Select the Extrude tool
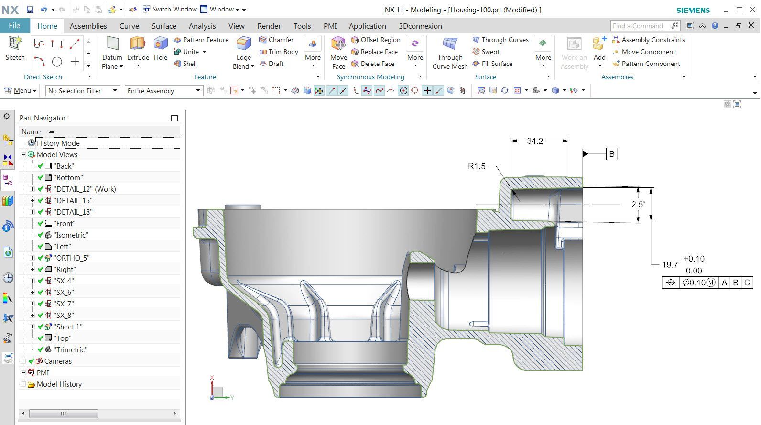The image size is (761, 425). click(138, 44)
